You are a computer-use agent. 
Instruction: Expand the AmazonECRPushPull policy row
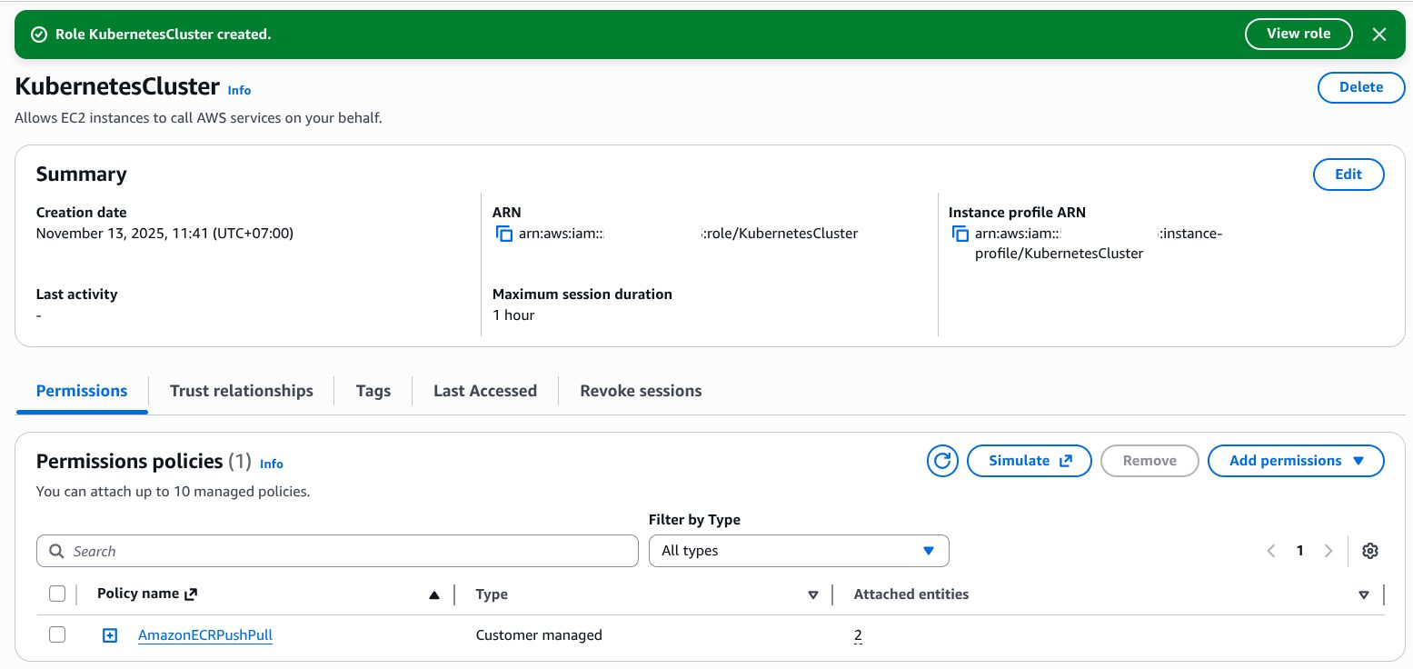click(110, 635)
